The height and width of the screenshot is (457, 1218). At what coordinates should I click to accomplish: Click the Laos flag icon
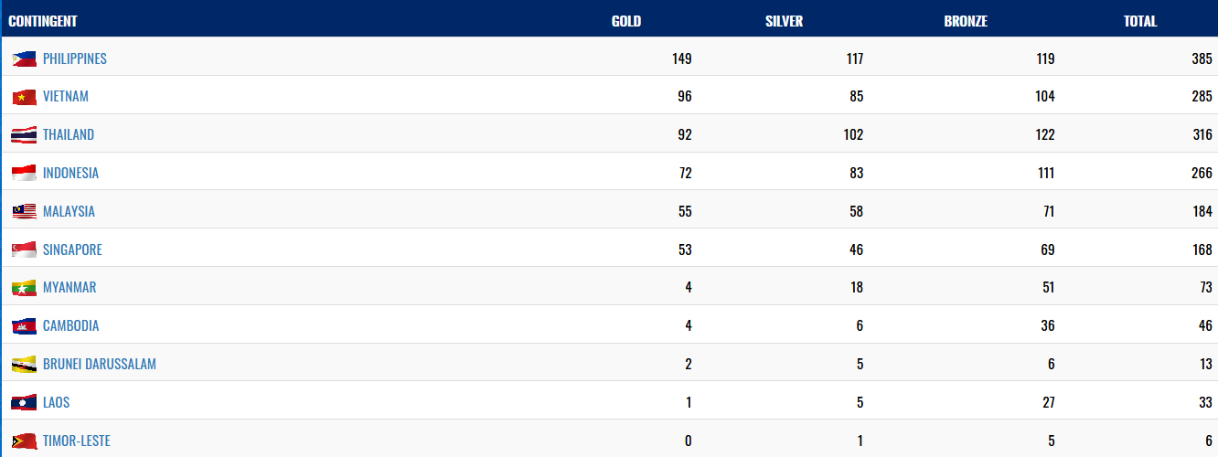tap(25, 403)
